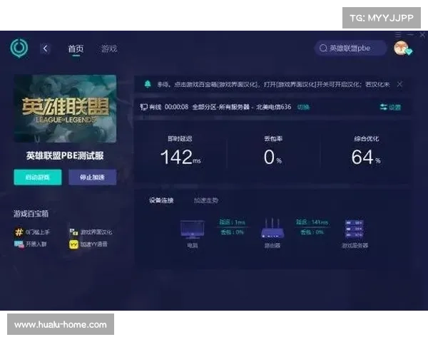Click the 64 % optimization value

pos(366,157)
